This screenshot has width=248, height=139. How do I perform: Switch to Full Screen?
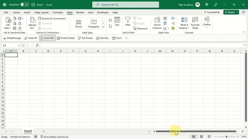click(x=85, y=38)
